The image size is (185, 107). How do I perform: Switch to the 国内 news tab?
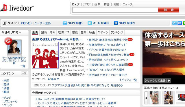pyautogui.click(x=44, y=33)
